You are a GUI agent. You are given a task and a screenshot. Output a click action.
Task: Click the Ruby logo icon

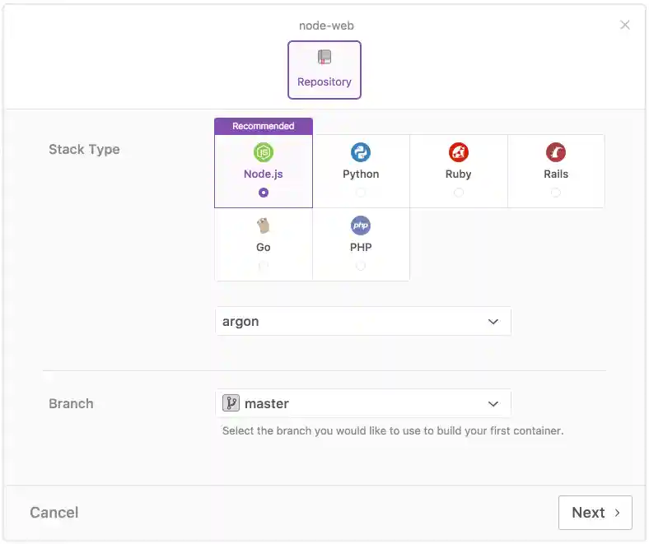point(459,152)
